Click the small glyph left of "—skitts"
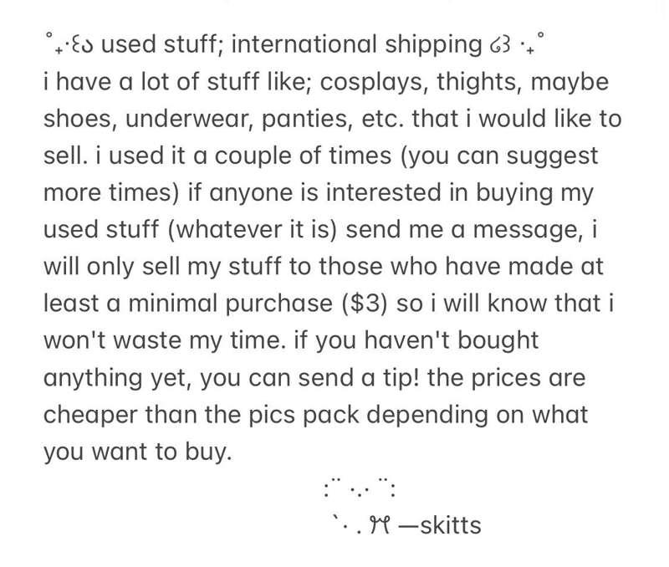This screenshot has height=567, width=669. [x=380, y=526]
